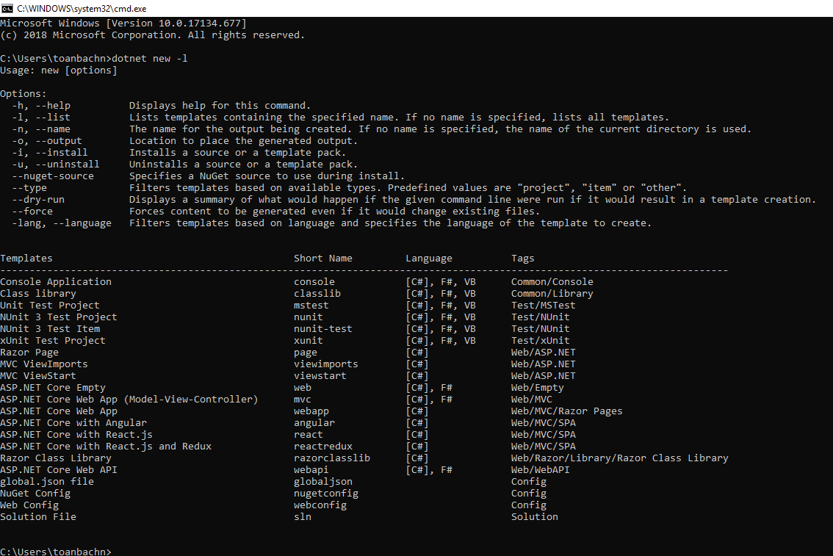This screenshot has height=556, width=833.
Task: Click the 'ASP.NET Core with Angular' template name
Action: click(x=73, y=423)
